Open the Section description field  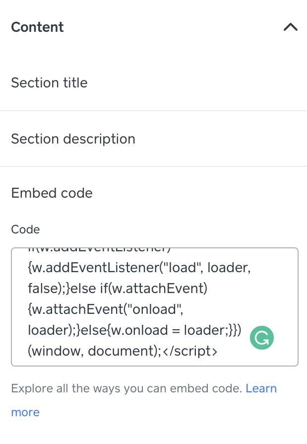(73, 139)
